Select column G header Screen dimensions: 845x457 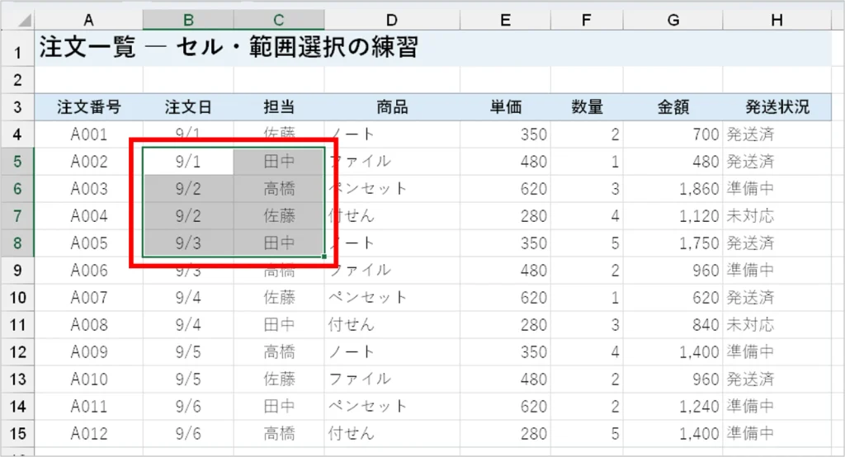click(x=673, y=21)
